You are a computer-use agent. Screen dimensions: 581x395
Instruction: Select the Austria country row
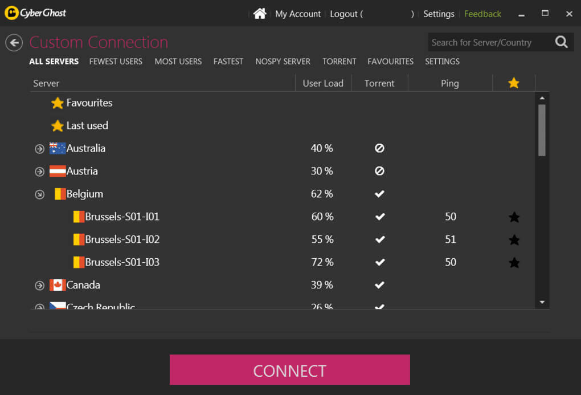(283, 171)
